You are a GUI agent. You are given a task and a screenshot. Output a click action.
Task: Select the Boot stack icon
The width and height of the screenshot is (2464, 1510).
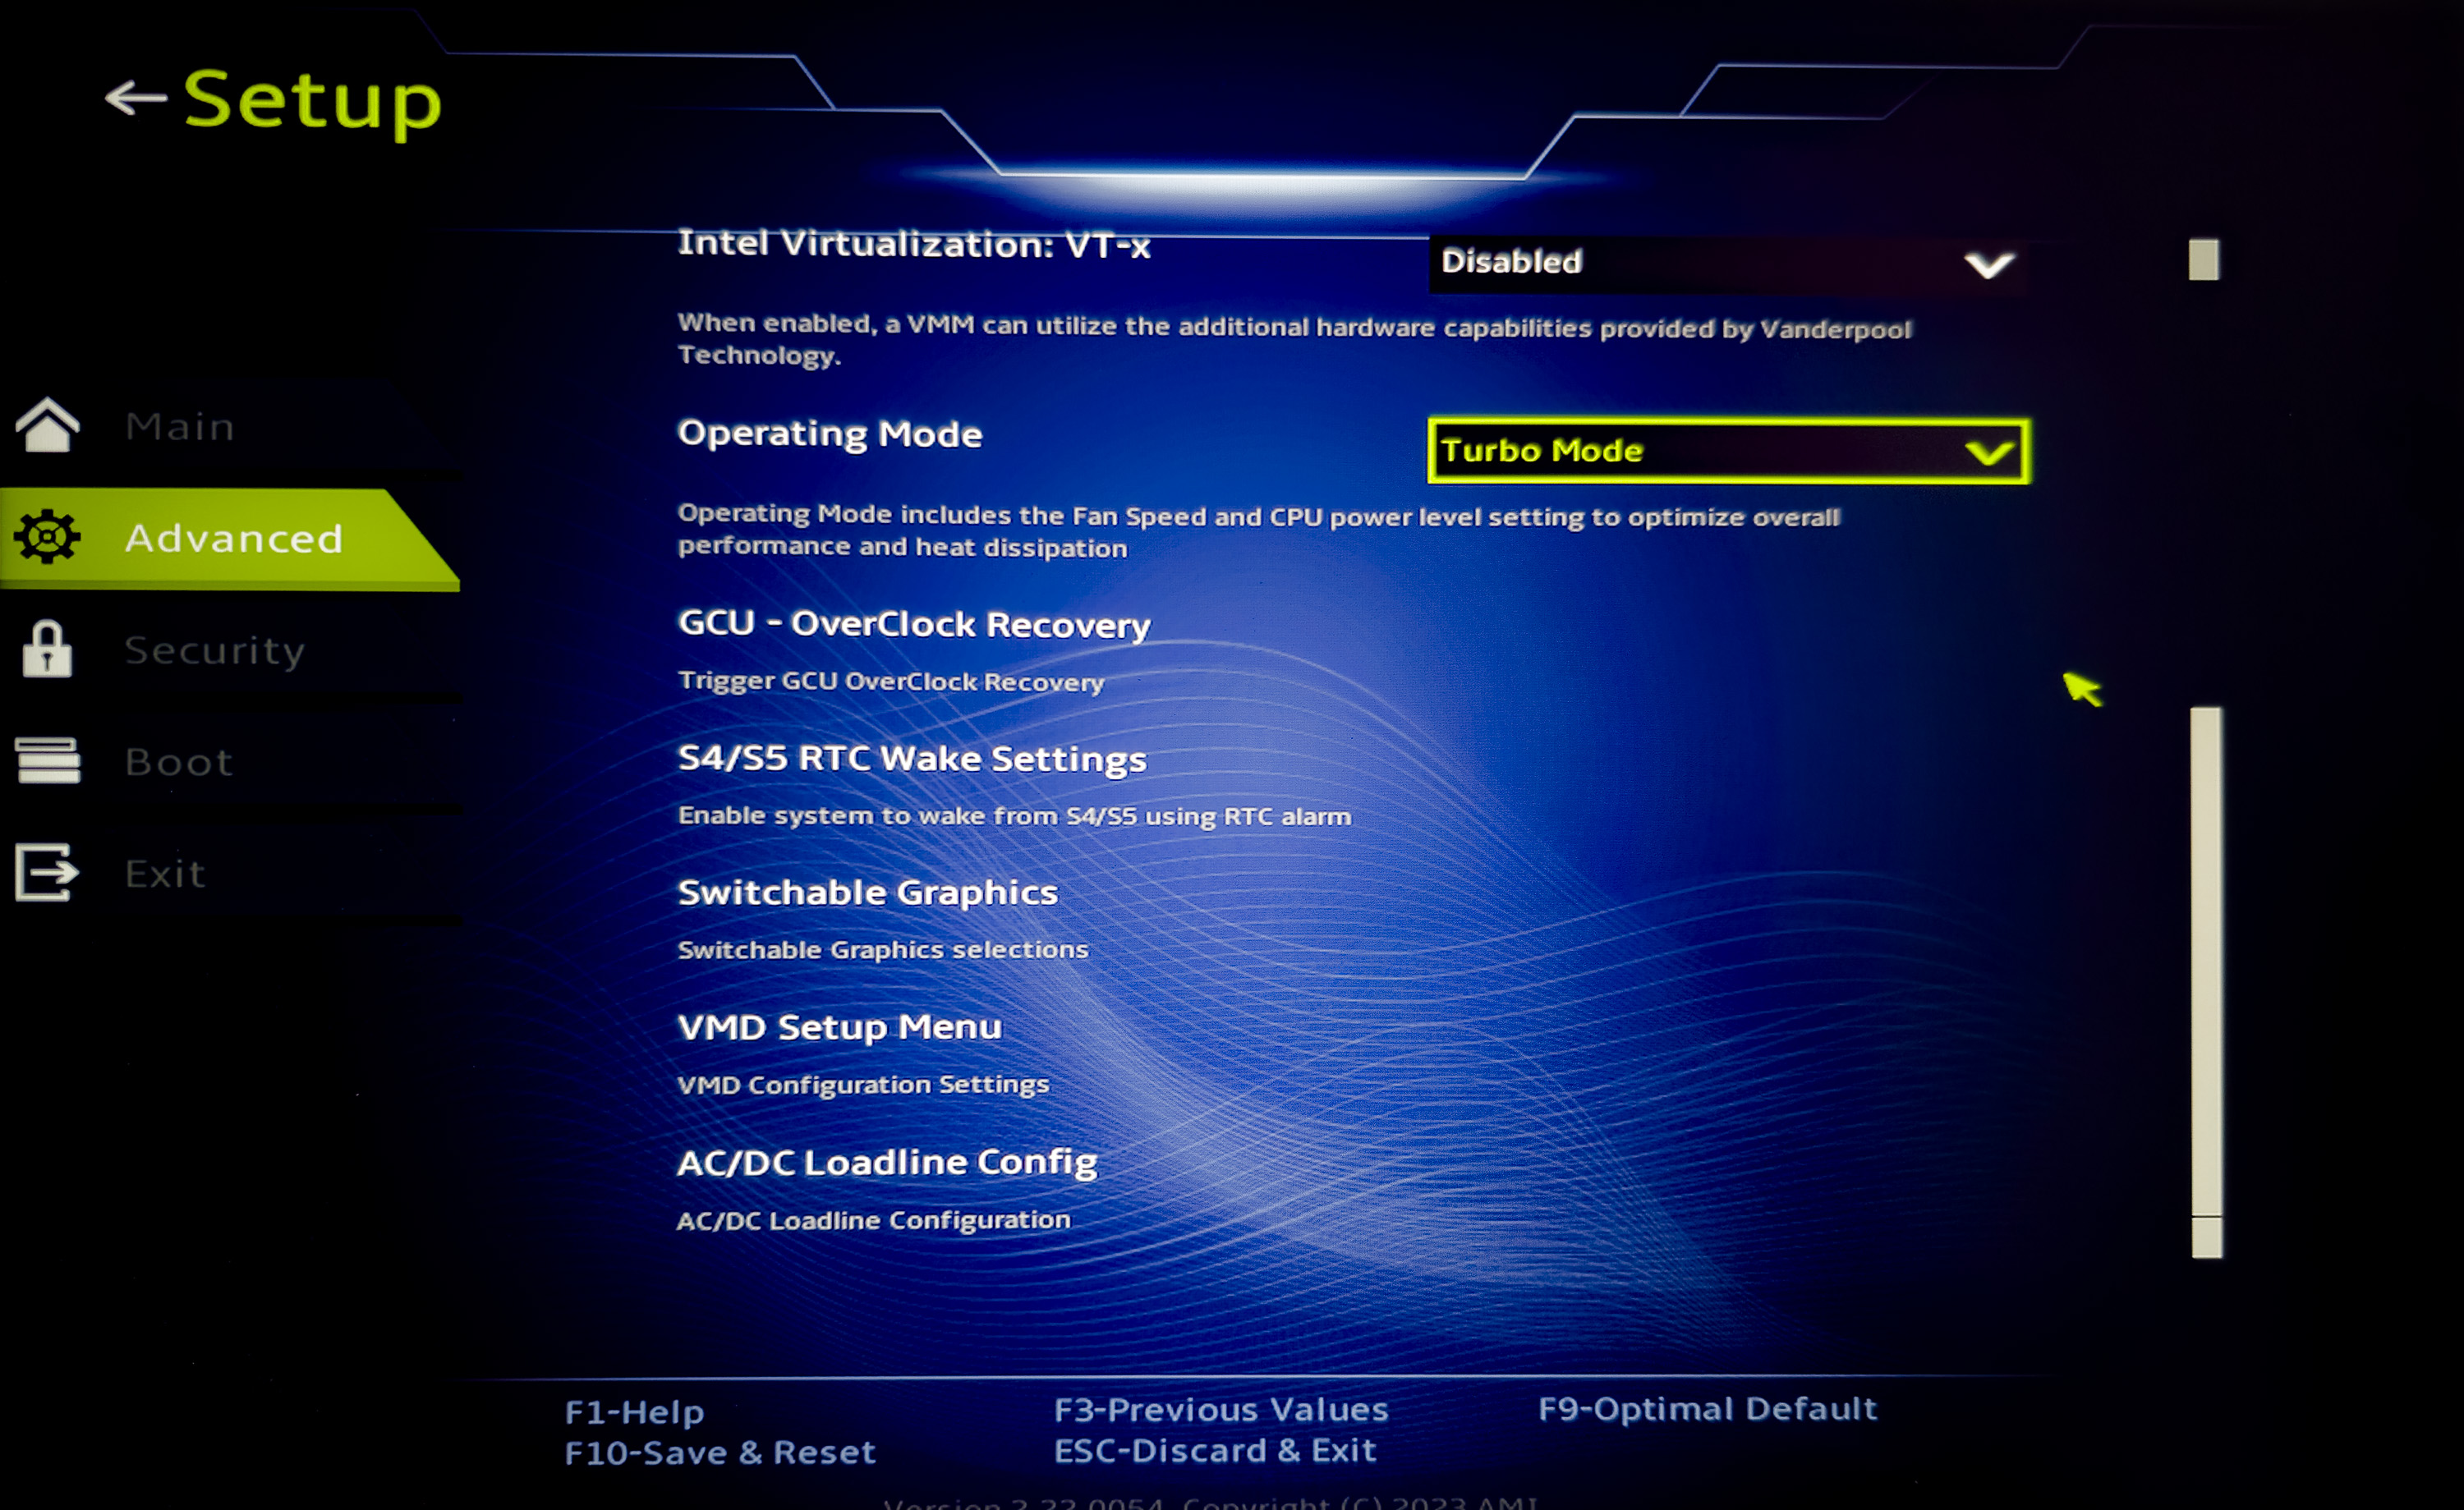47,761
